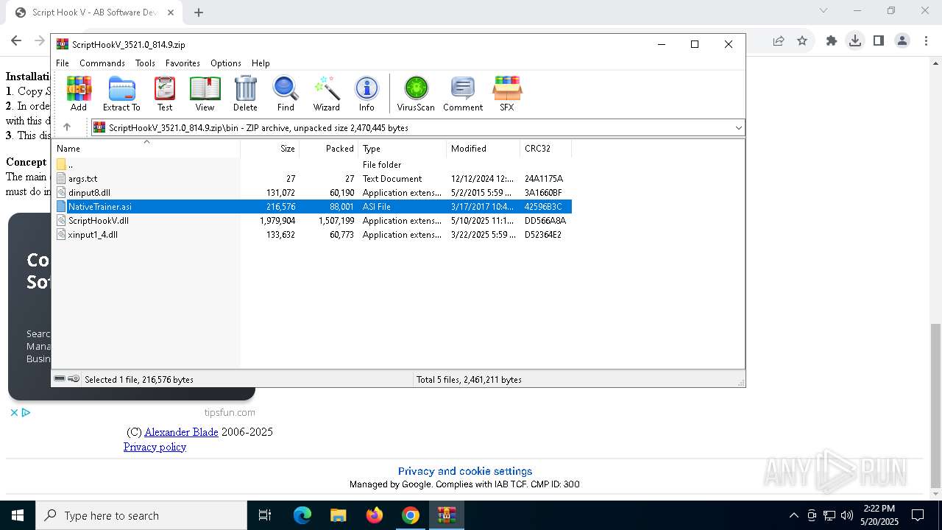Image resolution: width=942 pixels, height=530 pixels.
Task: Close the ad with the X icon
Action: 14,413
